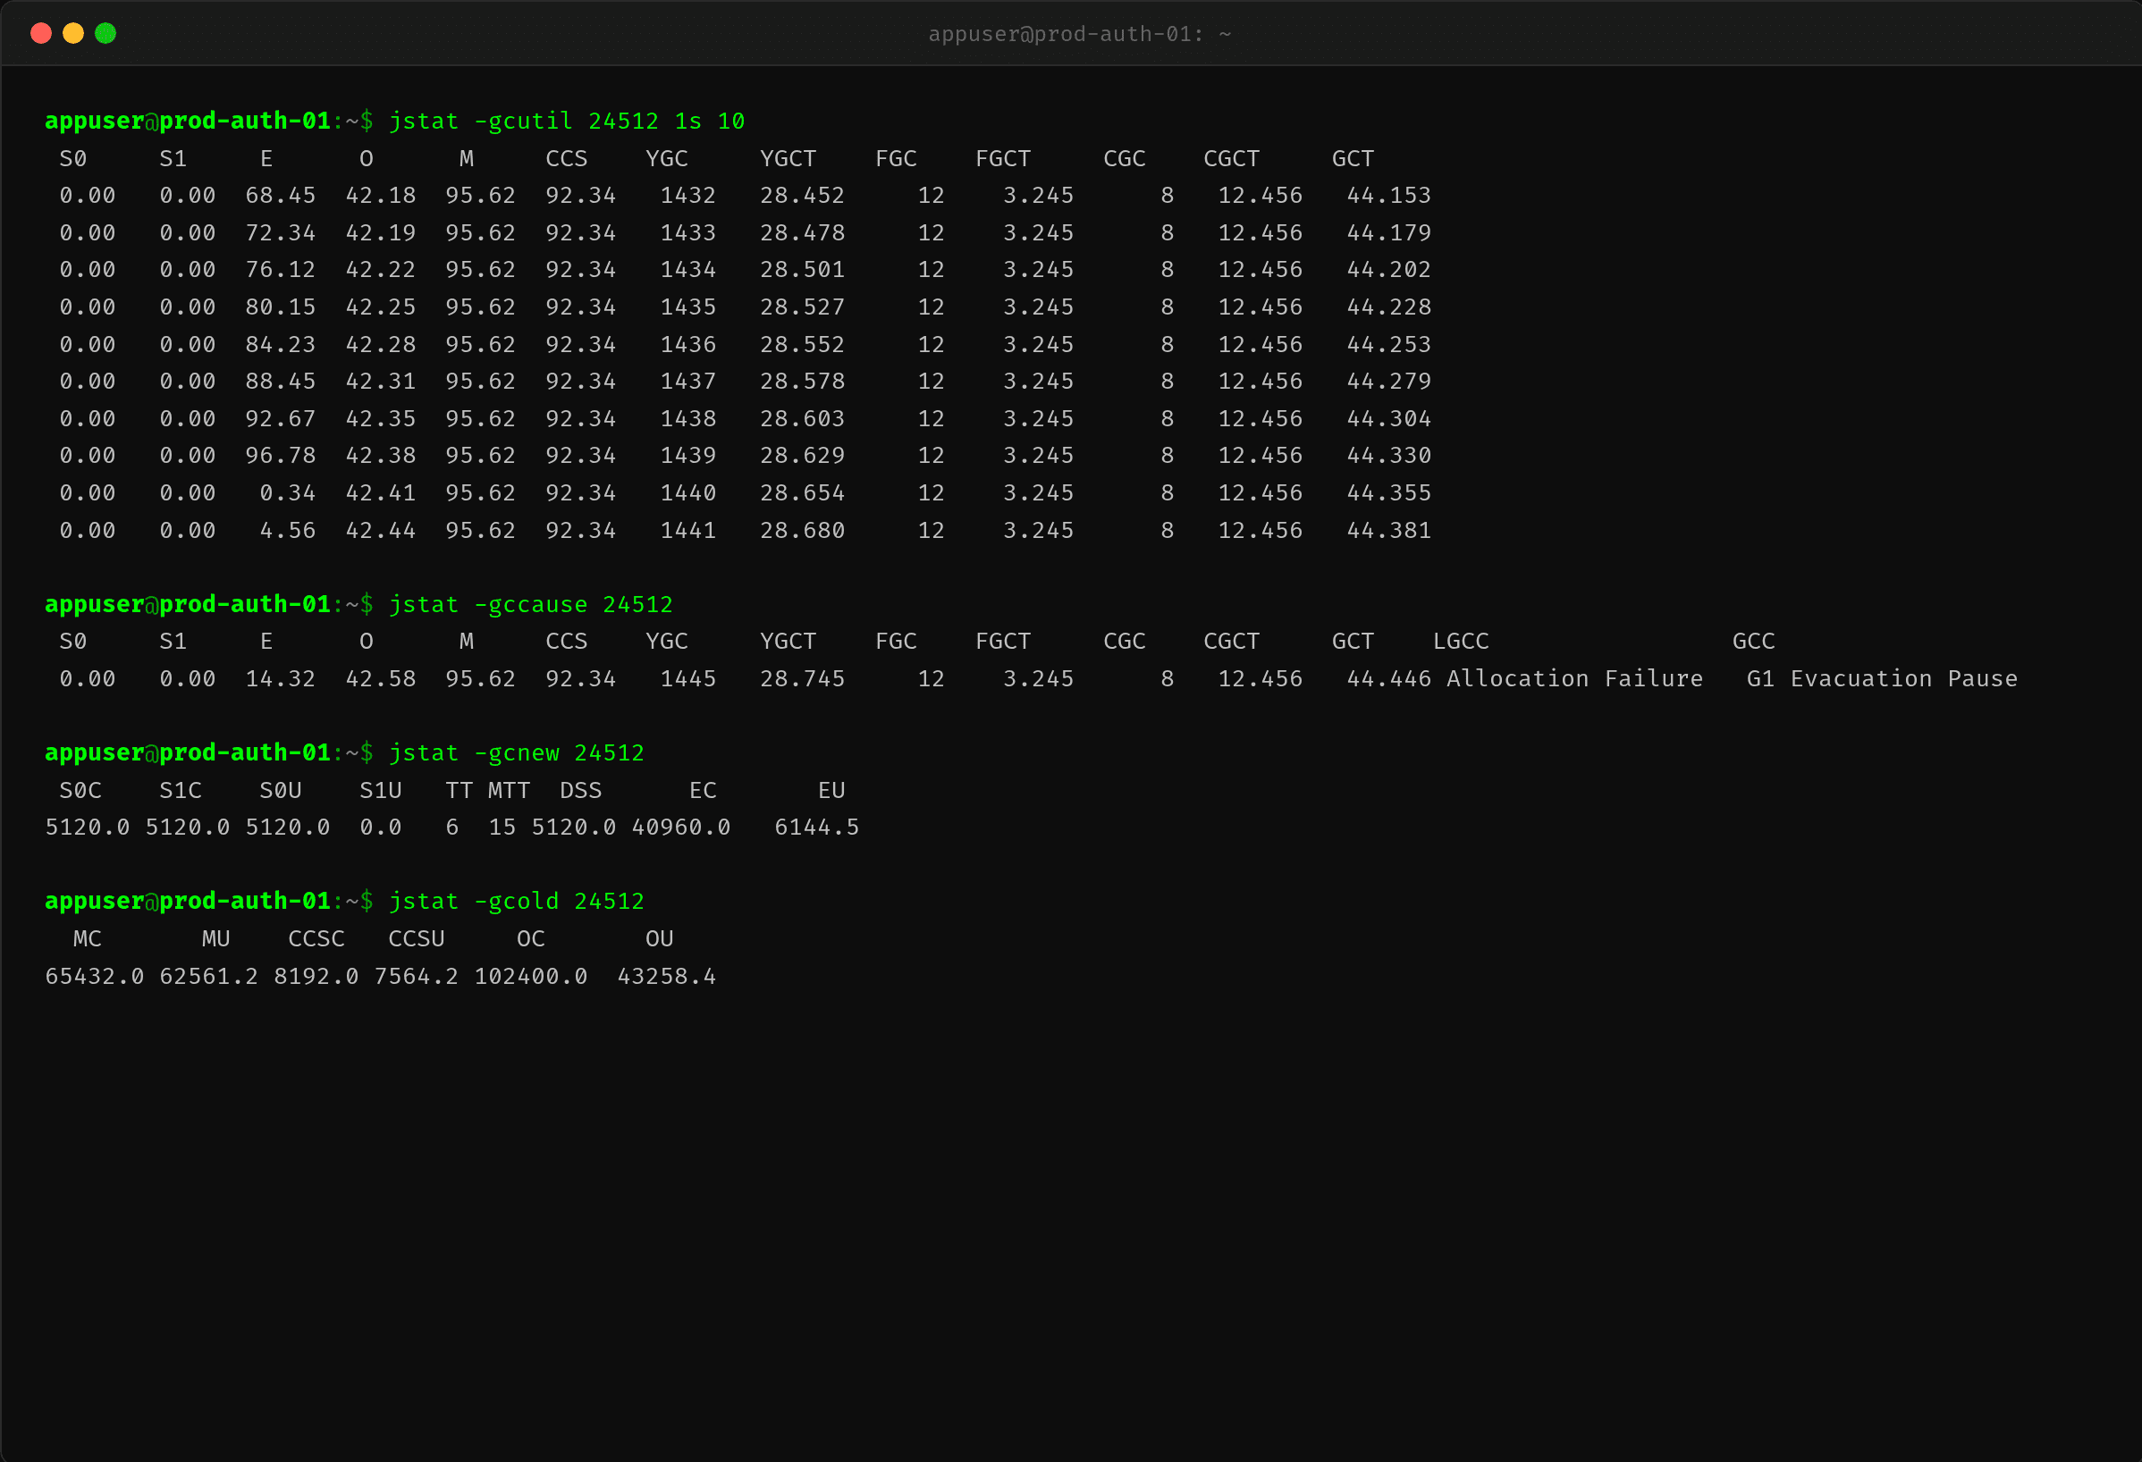Click the GCT value 44.381
Image resolution: width=2142 pixels, height=1462 pixels.
pyautogui.click(x=1389, y=531)
